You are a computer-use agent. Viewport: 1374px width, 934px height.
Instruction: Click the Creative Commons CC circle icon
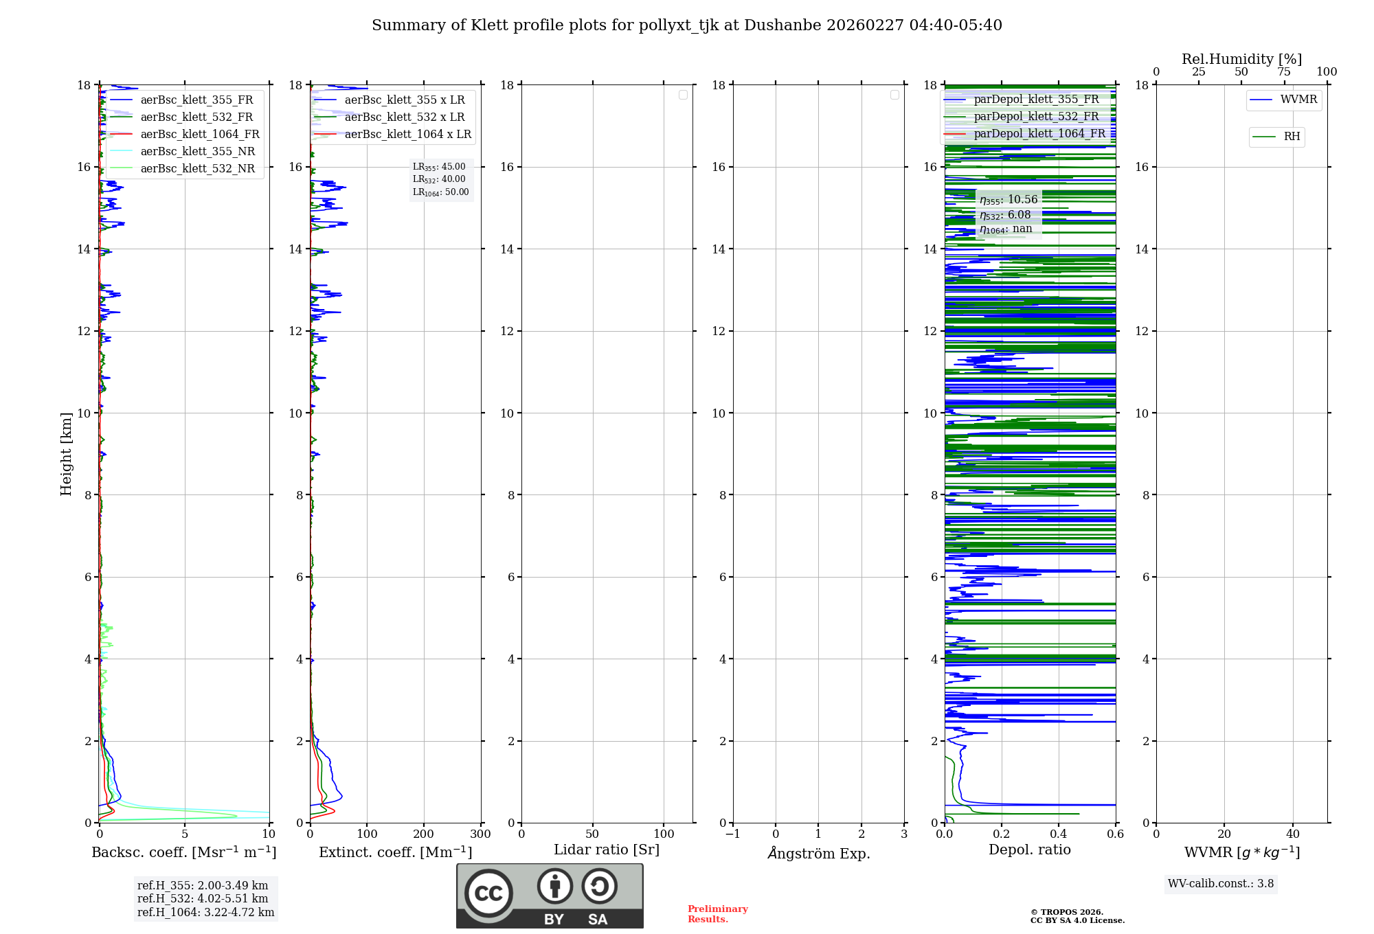tap(488, 893)
